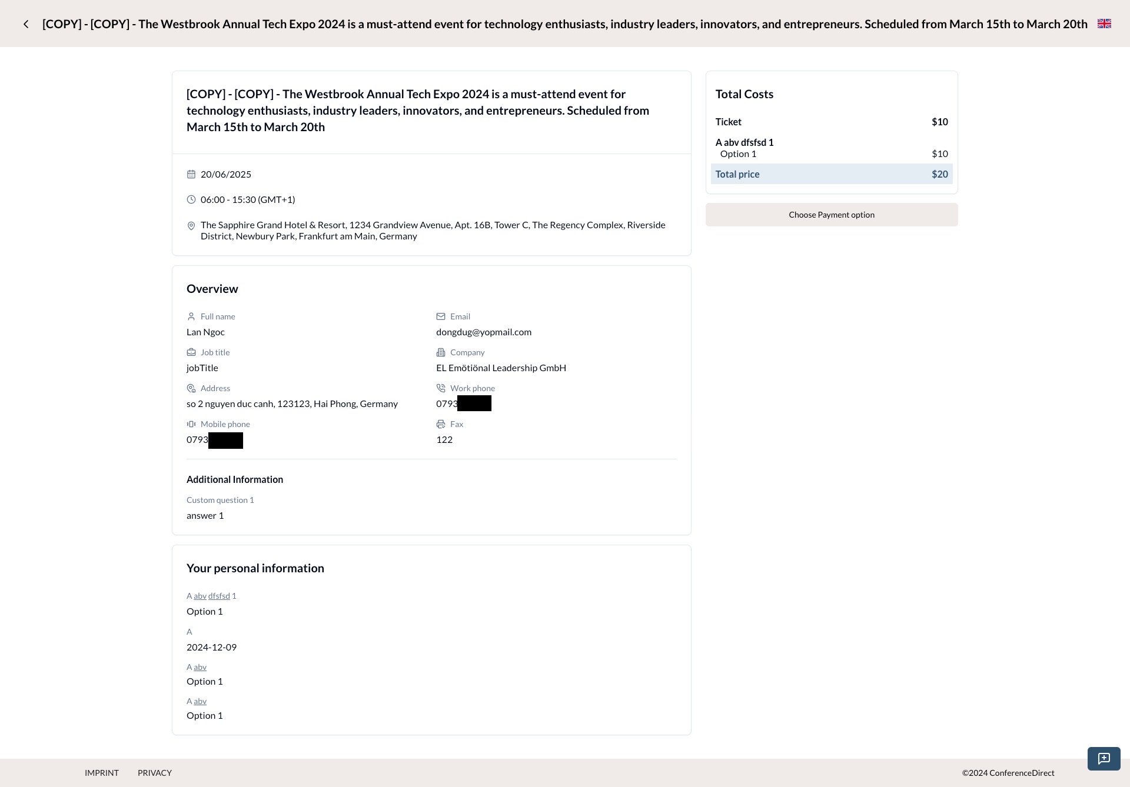The width and height of the screenshot is (1130, 787).
Task: Open the PRIVACY page in the footer
Action: click(x=154, y=772)
